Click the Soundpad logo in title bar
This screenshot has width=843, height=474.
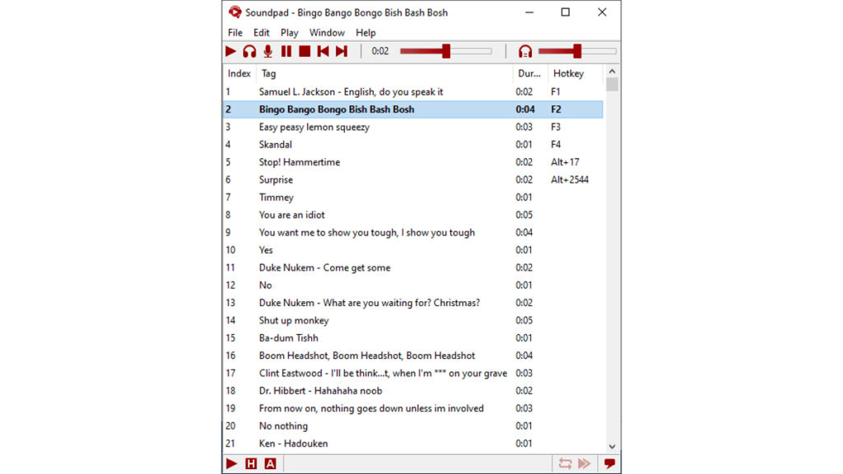pyautogui.click(x=235, y=12)
